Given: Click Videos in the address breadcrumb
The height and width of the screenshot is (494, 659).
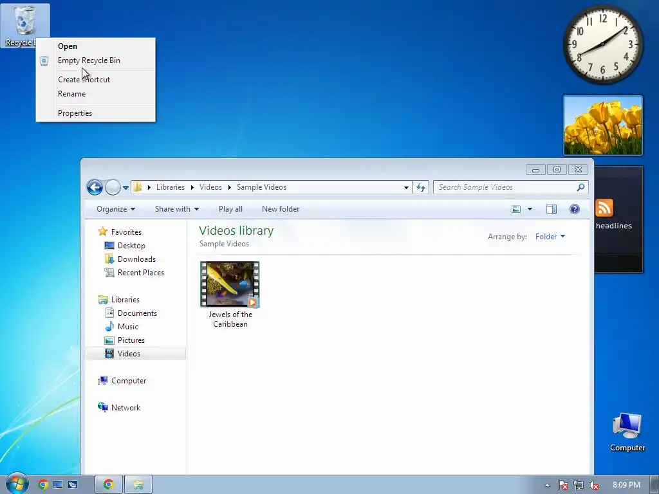Looking at the screenshot, I should [x=210, y=187].
